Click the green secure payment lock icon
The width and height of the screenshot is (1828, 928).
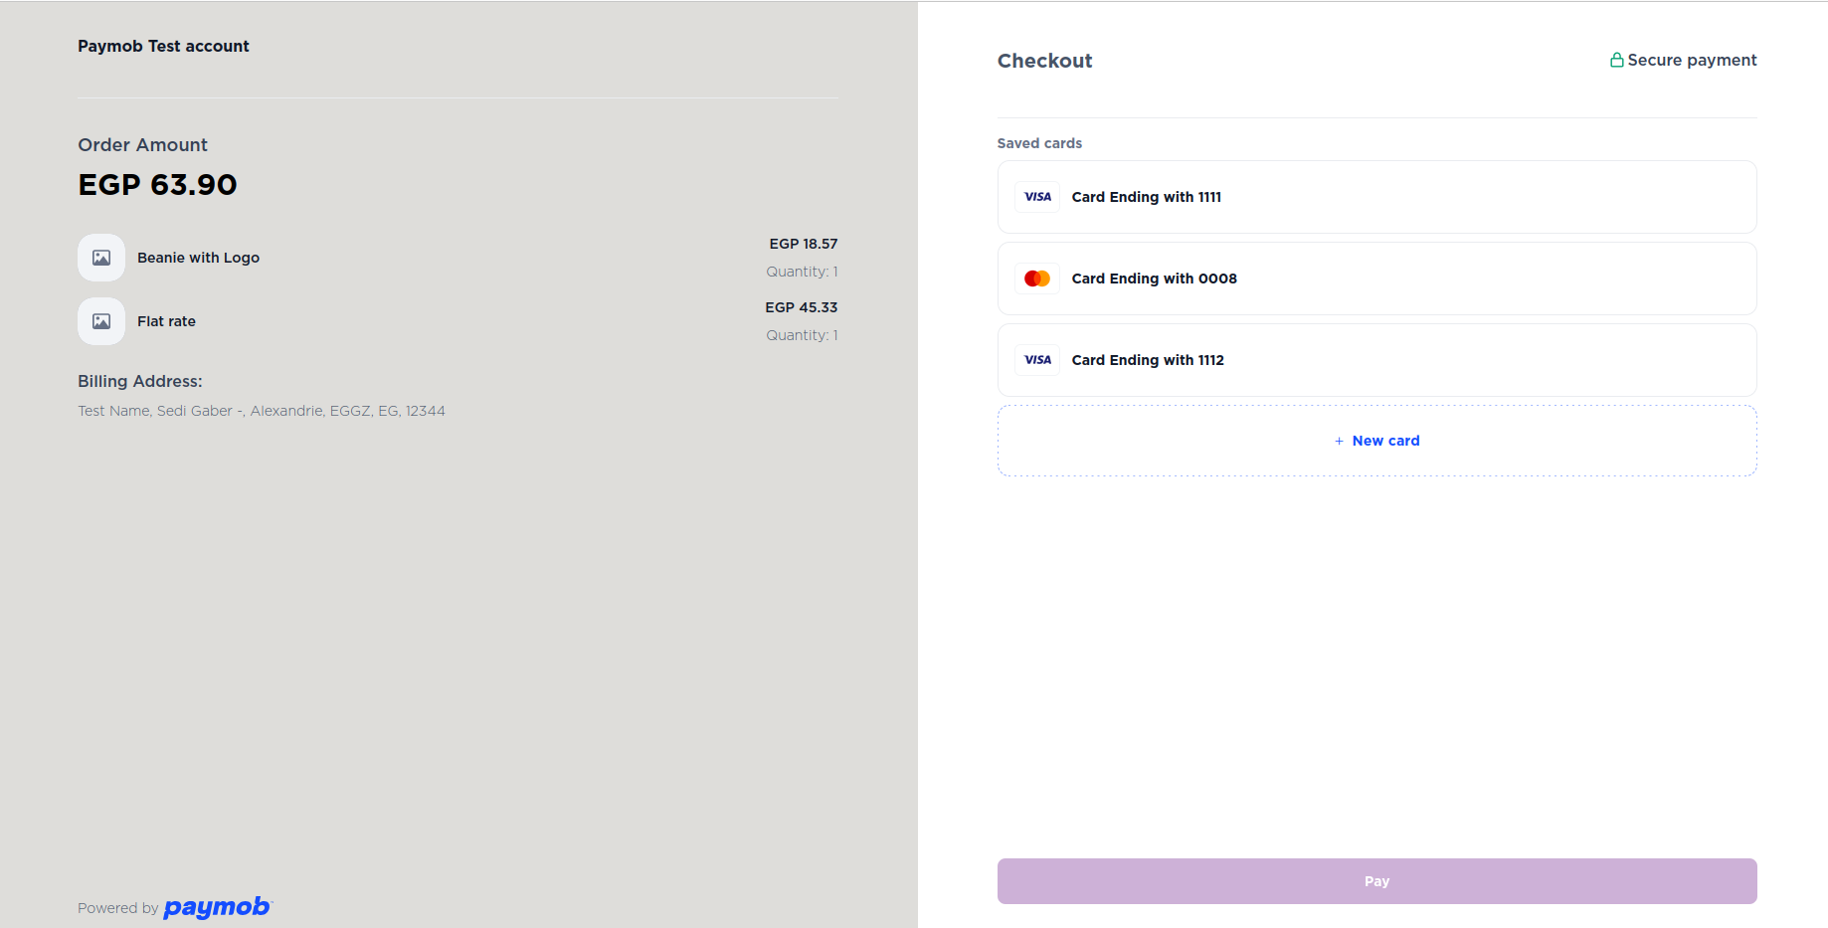(x=1616, y=60)
